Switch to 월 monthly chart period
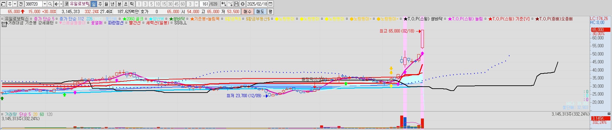 pyautogui.click(x=106, y=4)
